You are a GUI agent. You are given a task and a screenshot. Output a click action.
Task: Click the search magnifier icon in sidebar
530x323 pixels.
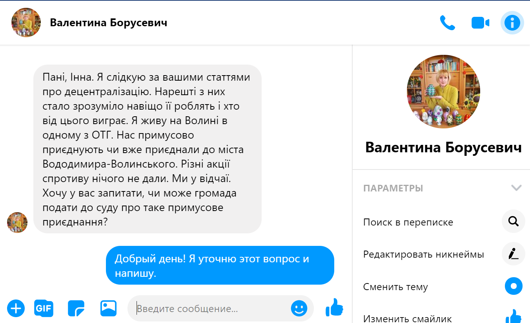click(513, 222)
